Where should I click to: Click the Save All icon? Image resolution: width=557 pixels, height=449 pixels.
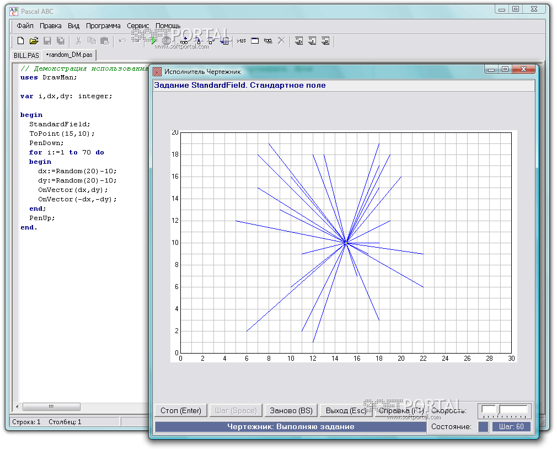click(x=61, y=41)
